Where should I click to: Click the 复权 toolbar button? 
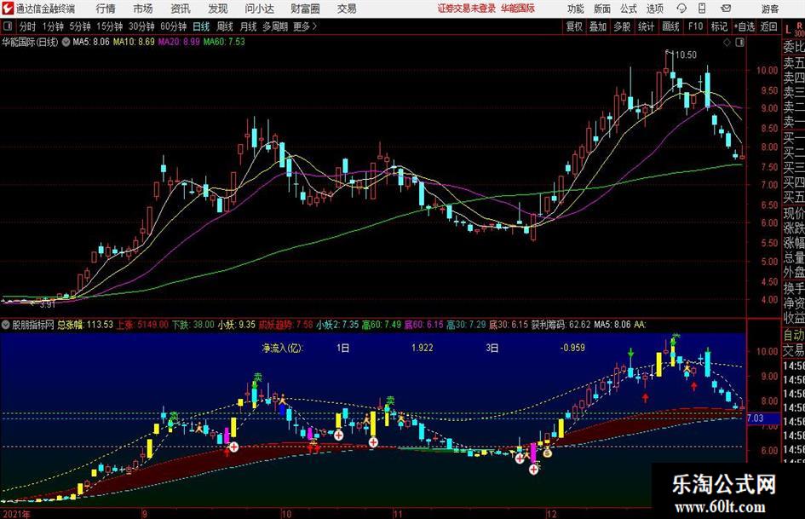coord(574,26)
